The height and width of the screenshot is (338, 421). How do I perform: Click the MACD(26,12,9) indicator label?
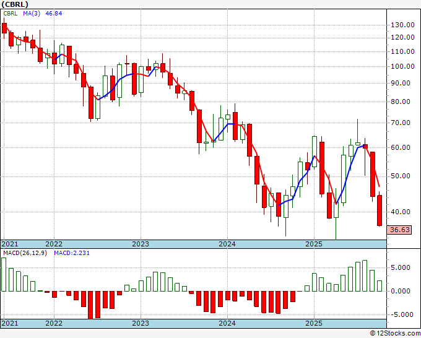(25, 253)
